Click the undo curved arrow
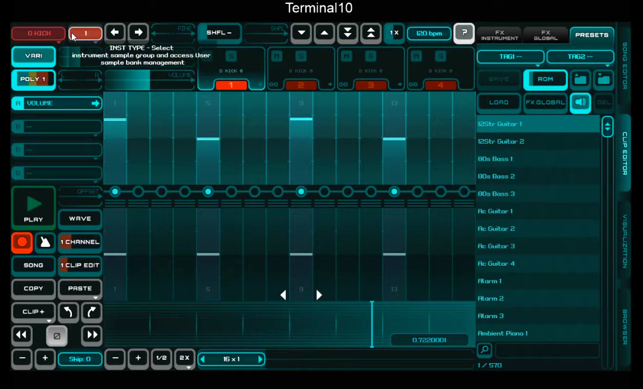The width and height of the screenshot is (643, 389). [x=68, y=312]
